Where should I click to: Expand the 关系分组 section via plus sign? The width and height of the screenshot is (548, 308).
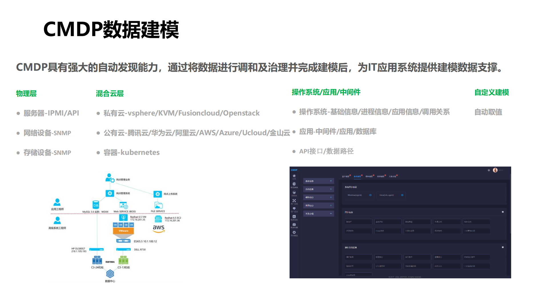pos(331,214)
